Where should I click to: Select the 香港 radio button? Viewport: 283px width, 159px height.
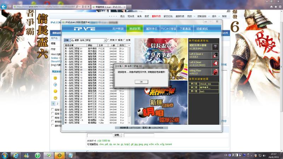(116, 40)
